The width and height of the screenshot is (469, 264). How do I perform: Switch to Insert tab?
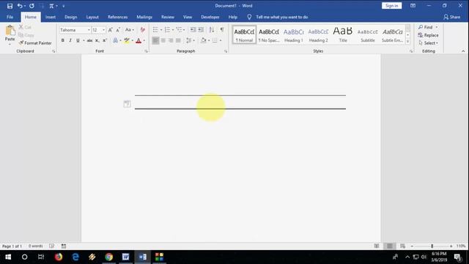point(51,17)
